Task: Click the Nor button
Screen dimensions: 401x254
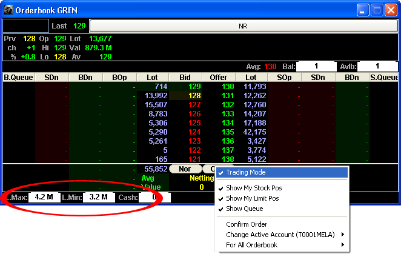Action: click(x=185, y=169)
